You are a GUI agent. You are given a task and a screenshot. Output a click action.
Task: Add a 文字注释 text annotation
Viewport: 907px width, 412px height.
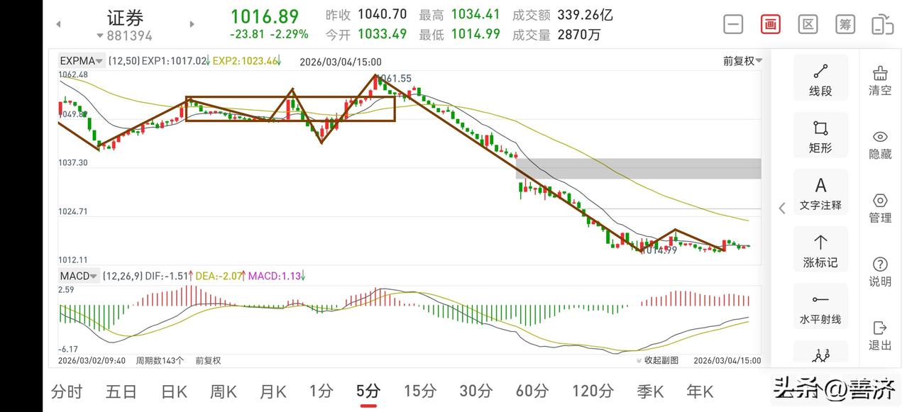tap(820, 193)
